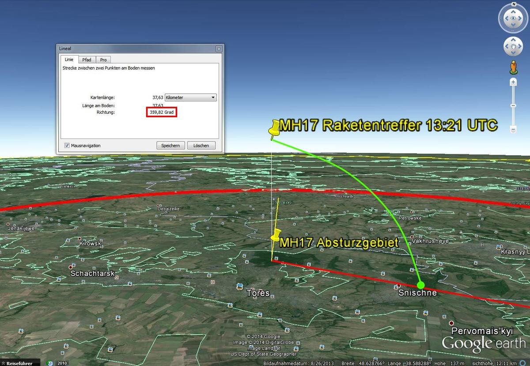Zoom out with the bottom minus button
Viewport: 530px width, 366px height.
pos(513,130)
